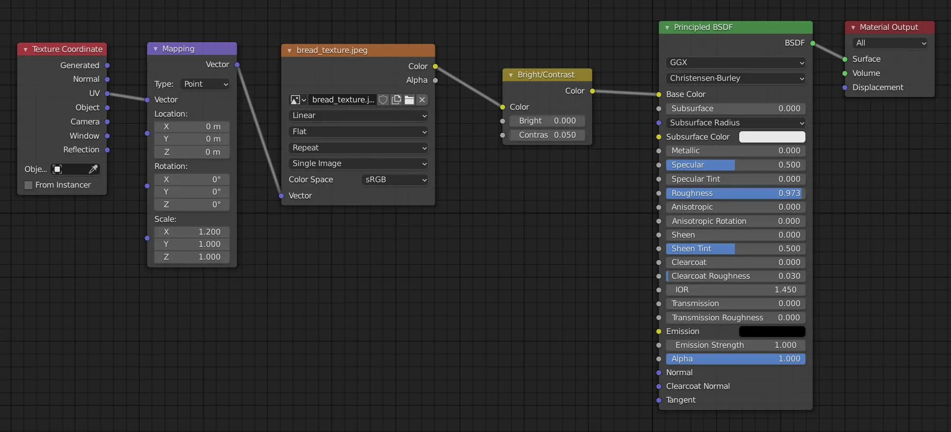The width and height of the screenshot is (951, 432).
Task: Click the Scale X value field
Action: click(192, 232)
